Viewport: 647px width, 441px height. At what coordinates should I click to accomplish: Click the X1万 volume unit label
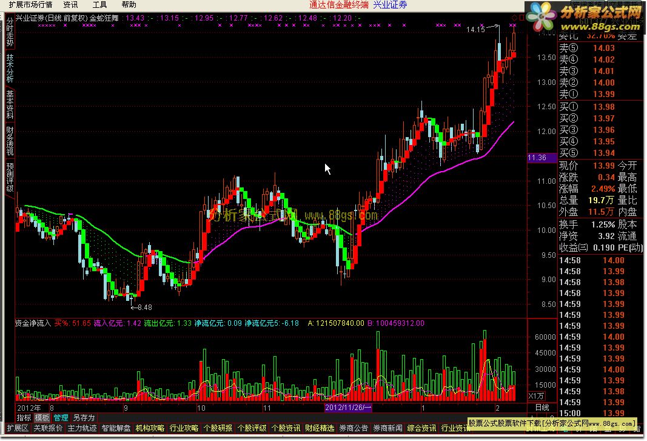click(x=536, y=396)
